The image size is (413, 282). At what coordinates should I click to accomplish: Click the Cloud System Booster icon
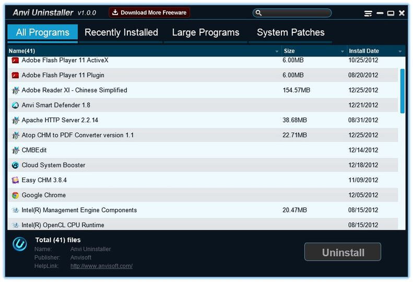click(x=15, y=165)
